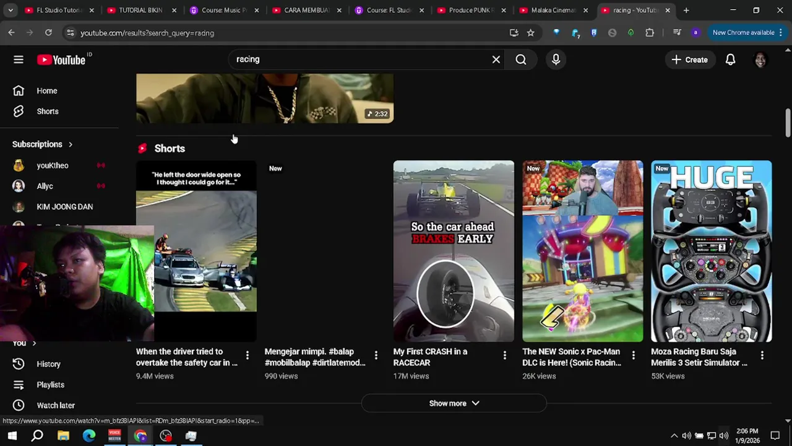792x446 pixels.
Task: Click 'Mengejar mimpi. #balap' Short title
Action: click(315, 357)
